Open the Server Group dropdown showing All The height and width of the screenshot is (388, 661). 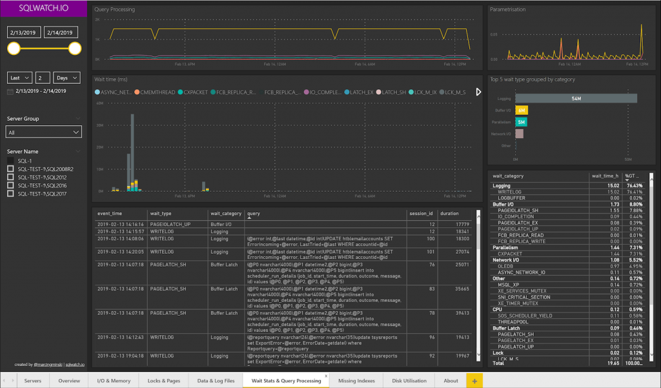[x=43, y=131]
